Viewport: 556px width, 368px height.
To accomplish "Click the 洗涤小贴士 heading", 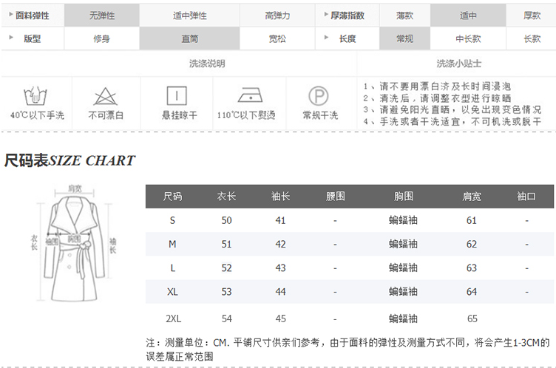I will tap(459, 64).
